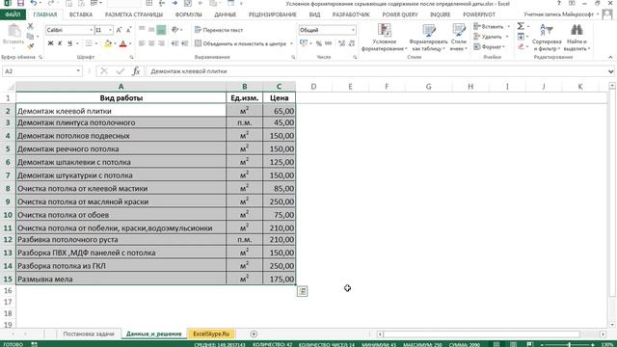The height and width of the screenshot is (347, 617).
Task: Click Вставить cells button in Ячейки group
Action: point(492,26)
